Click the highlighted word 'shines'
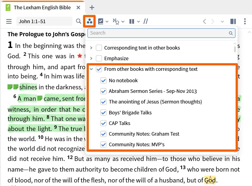The image size is (252, 186). [x=28, y=87]
